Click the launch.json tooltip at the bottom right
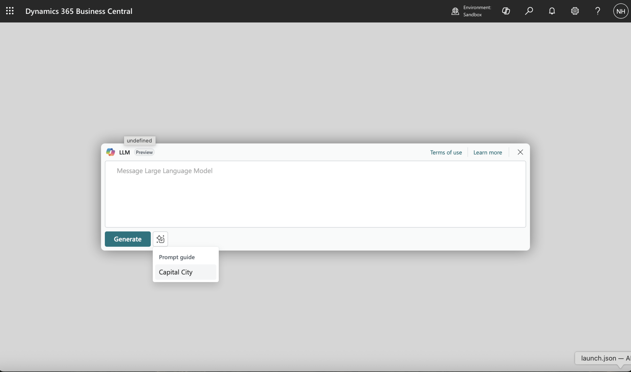The image size is (631, 372). click(x=604, y=358)
